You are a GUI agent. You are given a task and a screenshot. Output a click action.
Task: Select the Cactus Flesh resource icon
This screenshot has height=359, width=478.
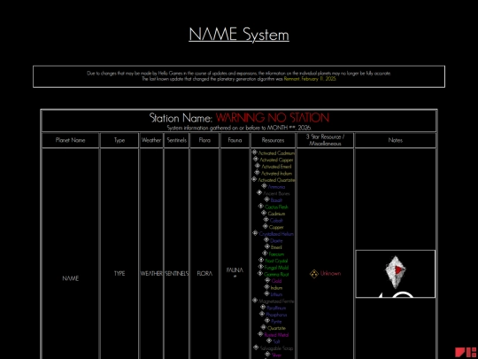(261, 206)
